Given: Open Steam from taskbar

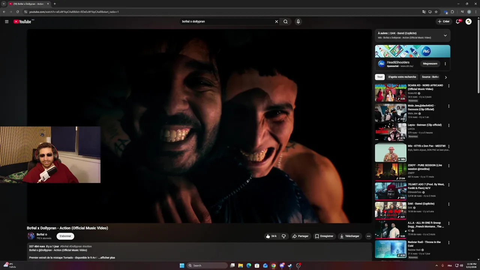Looking at the screenshot, I should click(290, 265).
